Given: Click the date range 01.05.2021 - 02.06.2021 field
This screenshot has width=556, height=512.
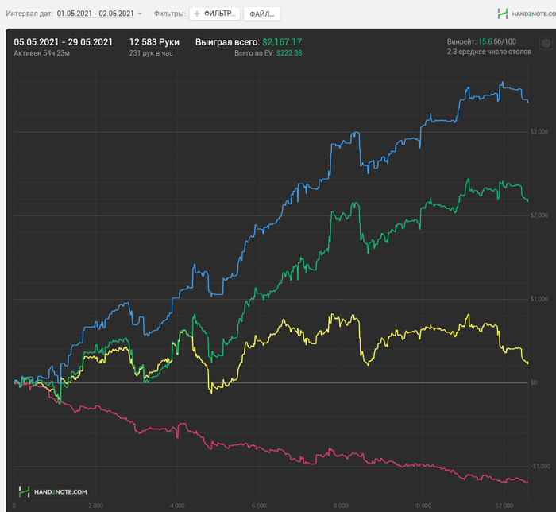Looking at the screenshot, I should [x=95, y=14].
